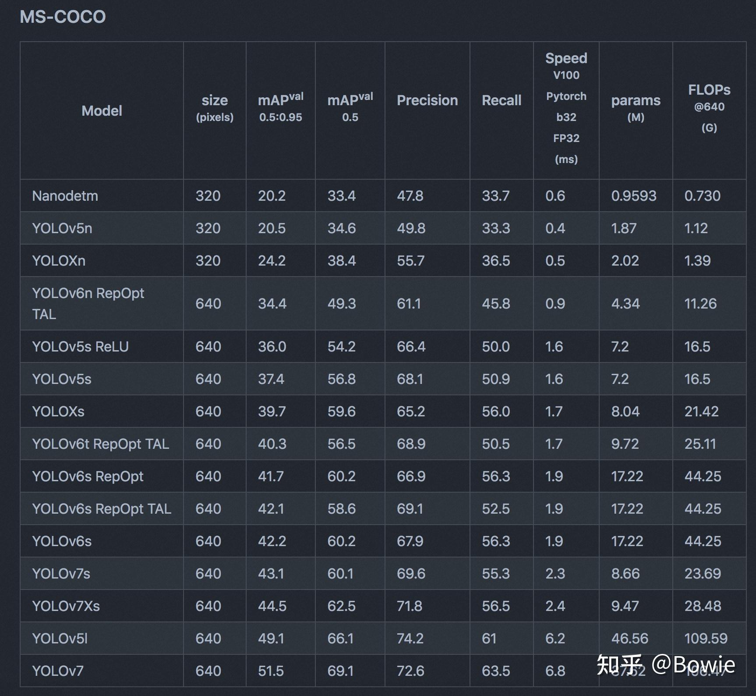Screen dimensions: 756x696
Task: Click the YOLOv6n RepOpt TAL cell
Action: [x=88, y=303]
